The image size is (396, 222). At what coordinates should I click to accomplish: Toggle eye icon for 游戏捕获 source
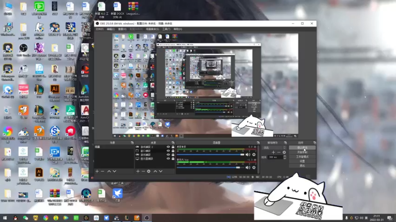point(168,155)
